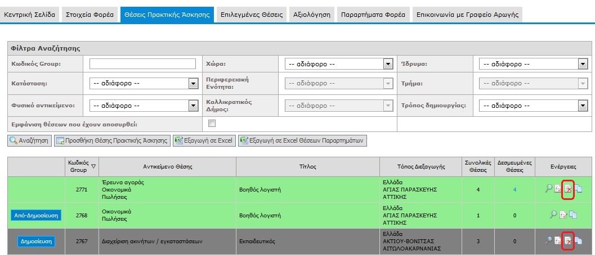Viewport: 595px width, 255px height.
Task: Open the Τρόπος δημιουργίας dropdown
Action: click(534, 106)
